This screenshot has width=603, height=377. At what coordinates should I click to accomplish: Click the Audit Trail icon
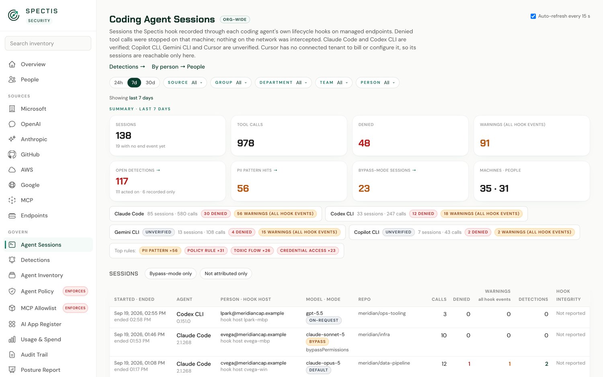coord(12,355)
